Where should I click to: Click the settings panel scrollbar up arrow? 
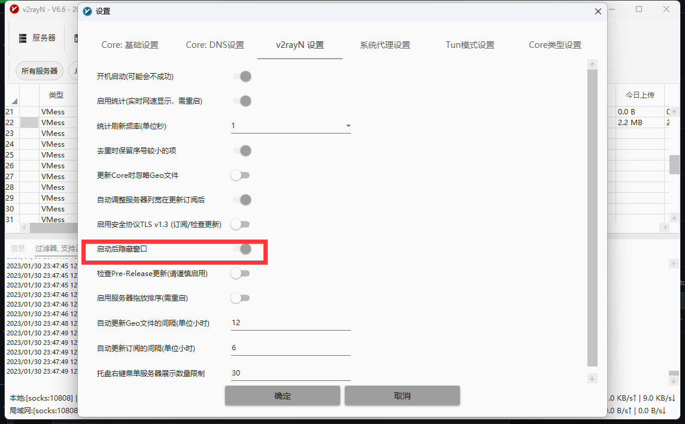click(x=592, y=63)
